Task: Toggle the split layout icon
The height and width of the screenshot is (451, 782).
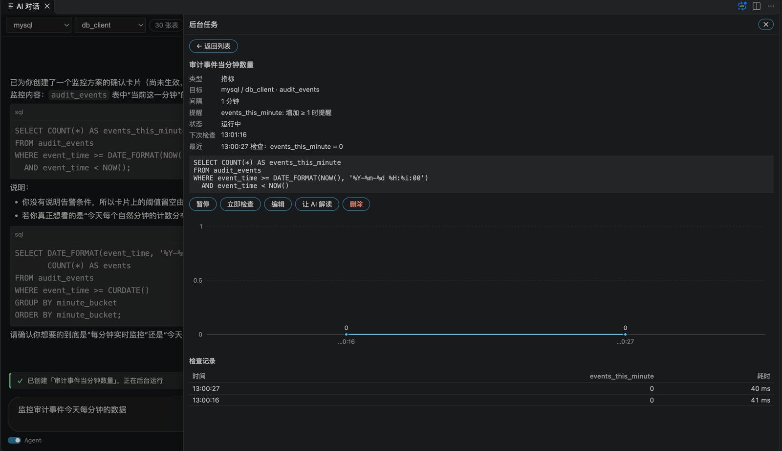Action: (757, 6)
